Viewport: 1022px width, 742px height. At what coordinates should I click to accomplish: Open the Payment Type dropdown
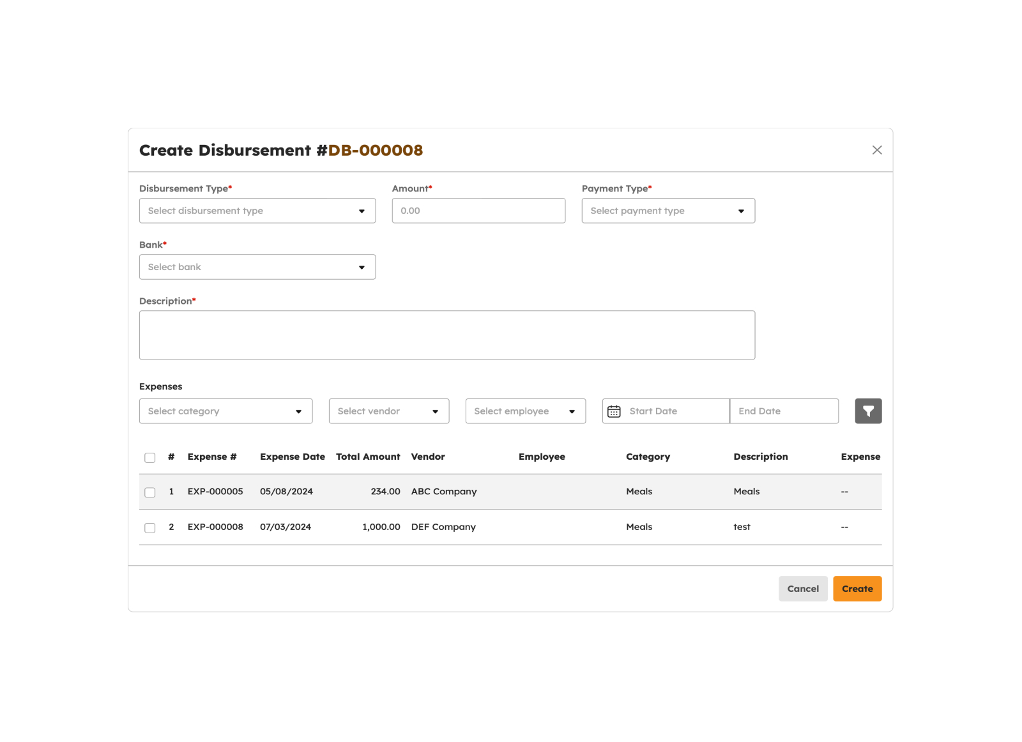(668, 211)
